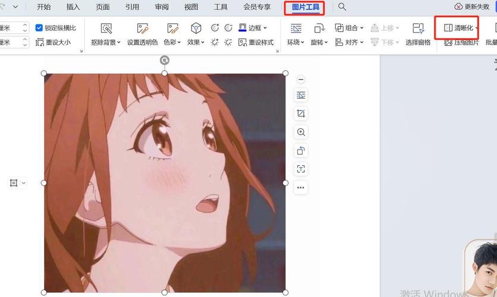Increase brightness with the sun plus icon

[215, 42]
